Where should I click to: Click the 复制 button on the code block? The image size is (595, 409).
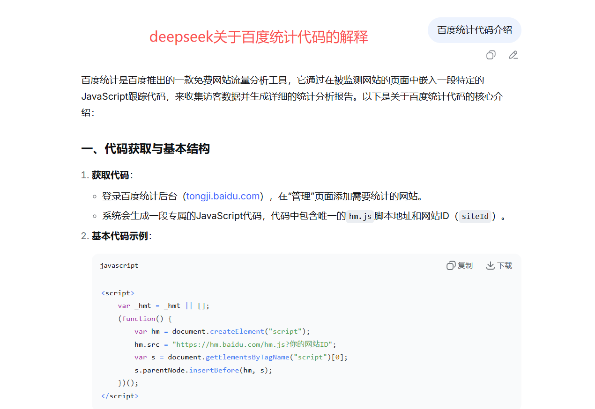[460, 265]
